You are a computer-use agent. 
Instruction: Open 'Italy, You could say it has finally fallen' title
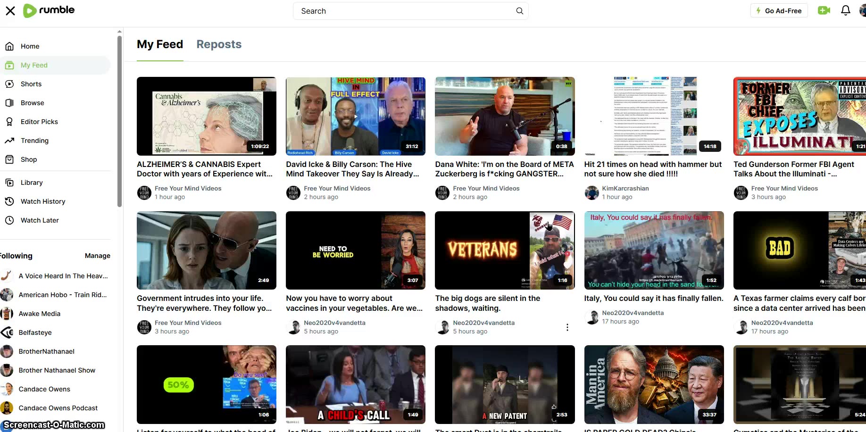tap(654, 298)
